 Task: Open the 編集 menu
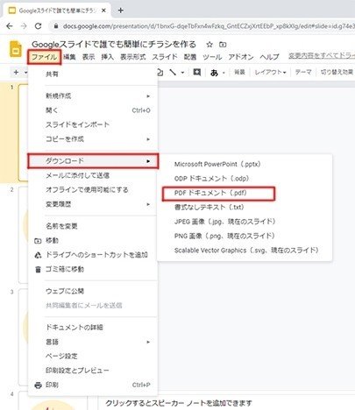click(69, 57)
